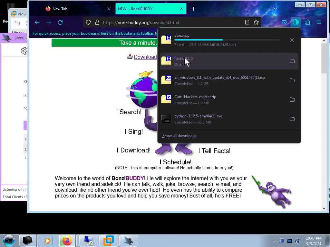Cancel the Bonzi.zip download
The width and height of the screenshot is (330, 247).
292,40
